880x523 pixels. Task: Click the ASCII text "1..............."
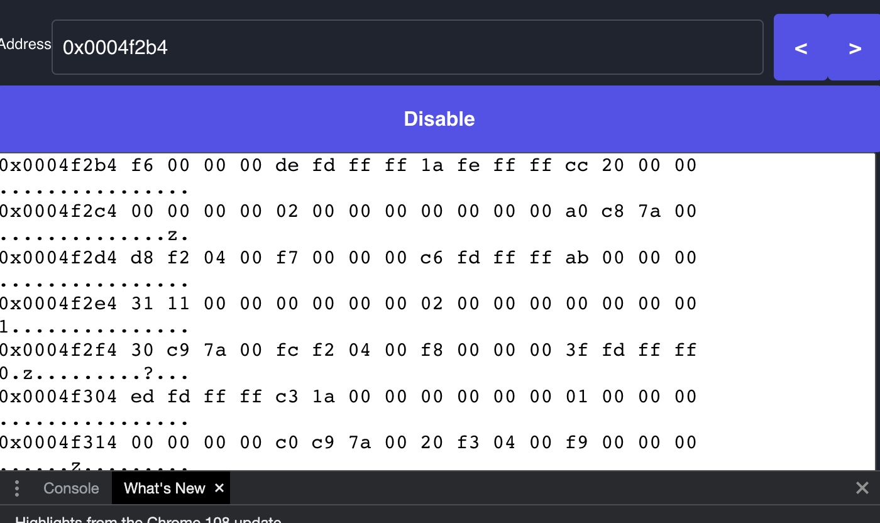coord(94,328)
